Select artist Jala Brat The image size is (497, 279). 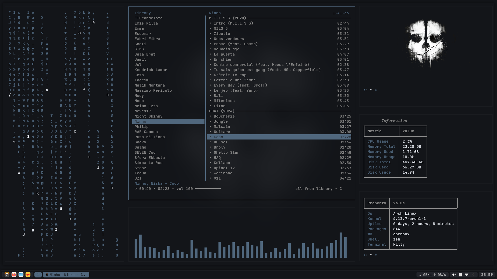coord(145,54)
